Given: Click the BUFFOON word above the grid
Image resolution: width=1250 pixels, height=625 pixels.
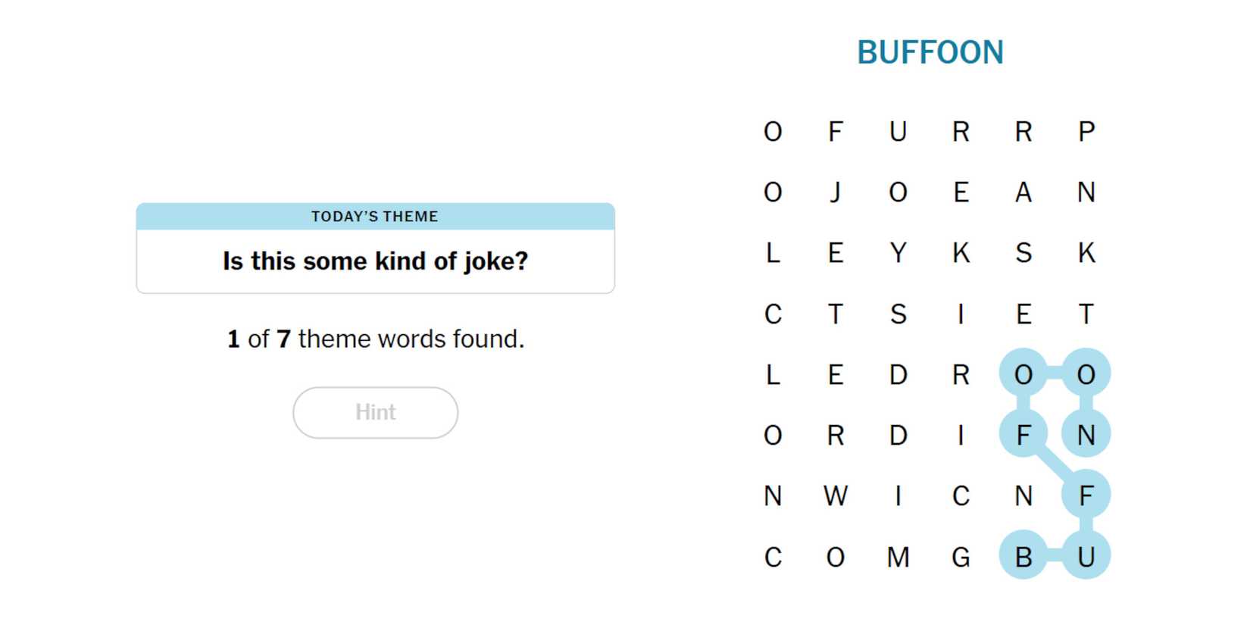Looking at the screenshot, I should click(x=930, y=52).
